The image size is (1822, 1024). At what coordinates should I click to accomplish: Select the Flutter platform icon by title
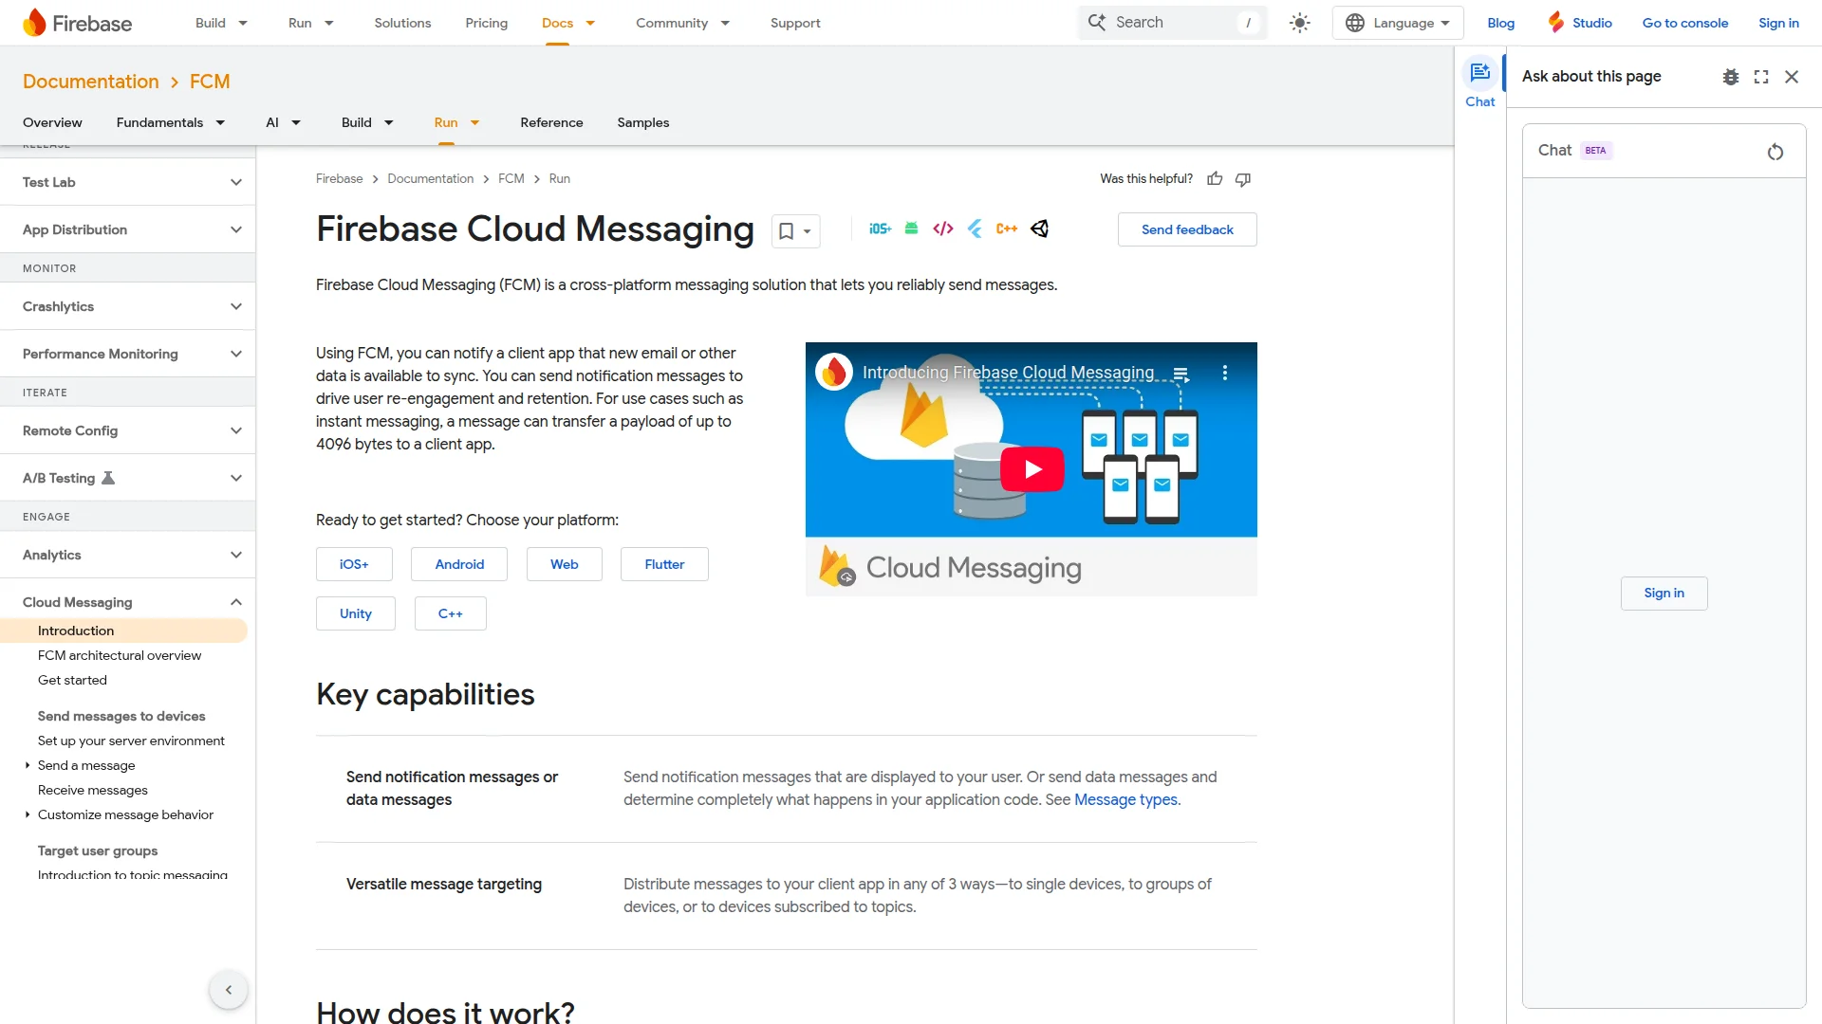point(975,229)
